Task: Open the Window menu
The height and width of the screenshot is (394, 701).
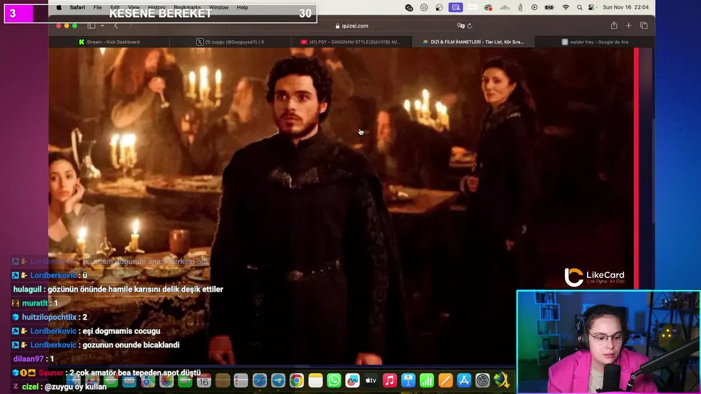Action: coord(219,8)
